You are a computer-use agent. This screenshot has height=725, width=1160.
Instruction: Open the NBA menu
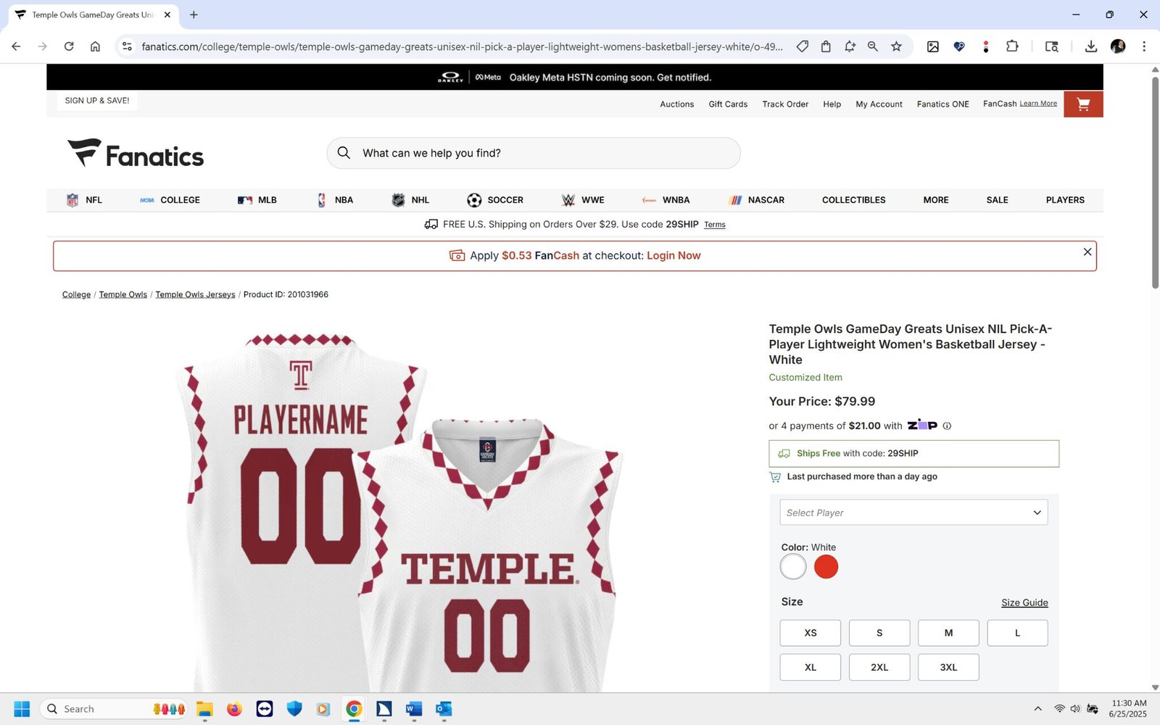click(x=335, y=200)
